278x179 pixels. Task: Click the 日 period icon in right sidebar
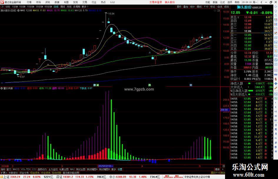tap(276, 125)
